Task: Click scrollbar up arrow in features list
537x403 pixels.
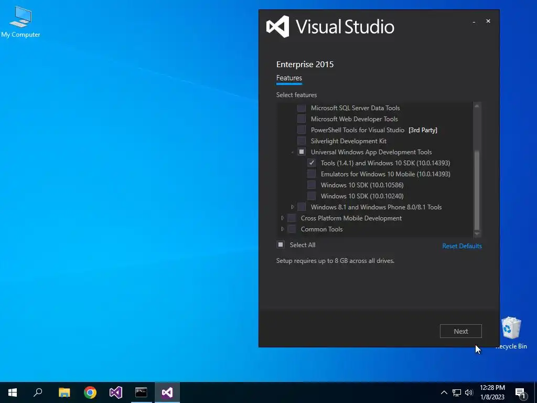Action: [x=477, y=106]
